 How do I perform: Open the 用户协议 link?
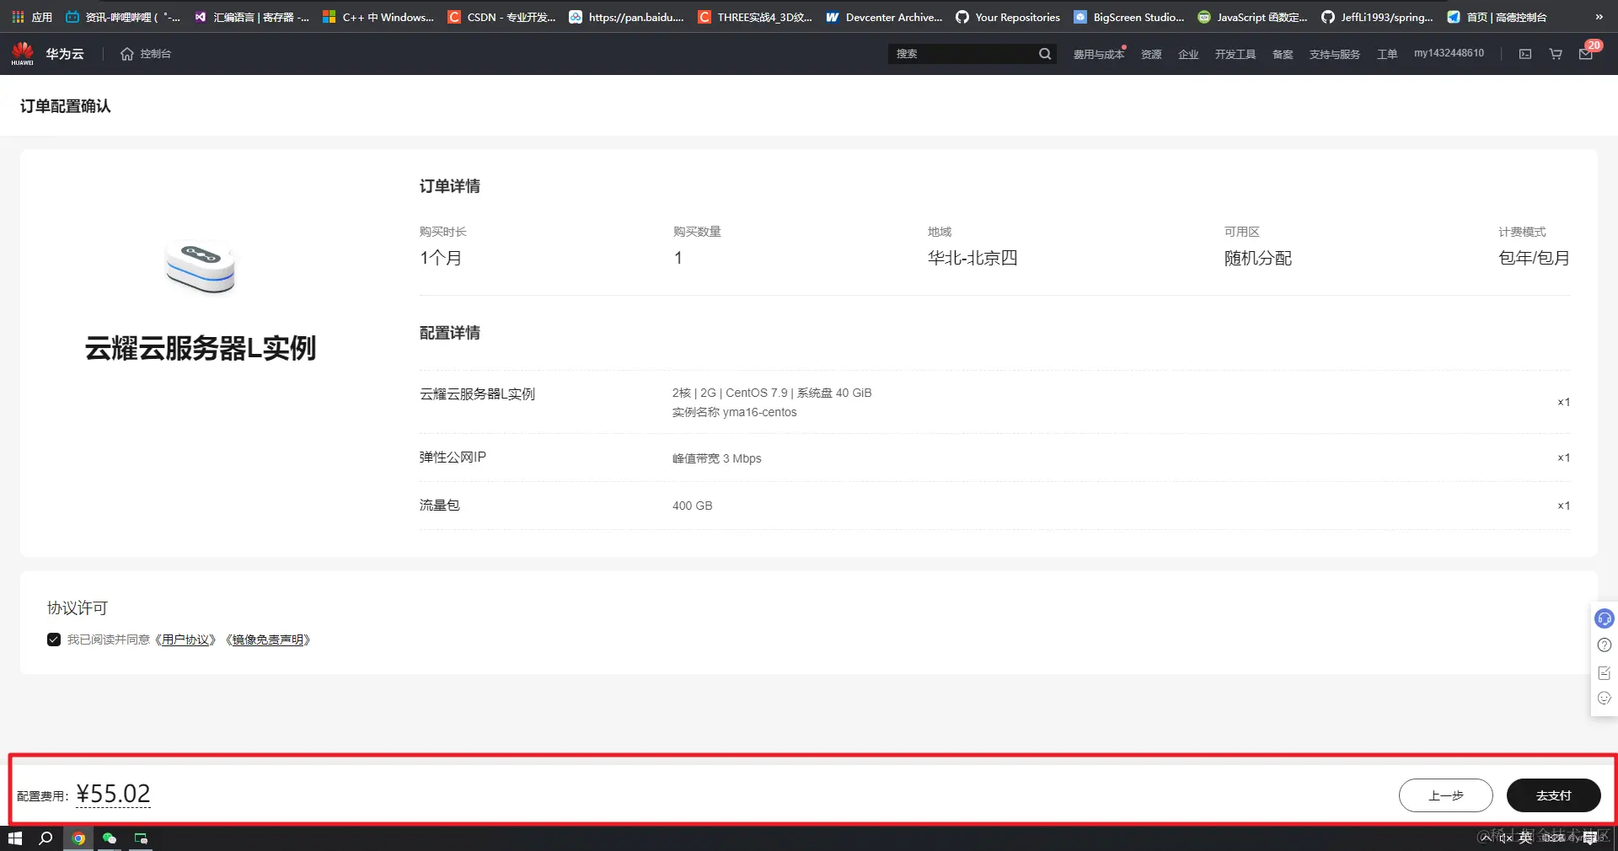pyautogui.click(x=185, y=640)
